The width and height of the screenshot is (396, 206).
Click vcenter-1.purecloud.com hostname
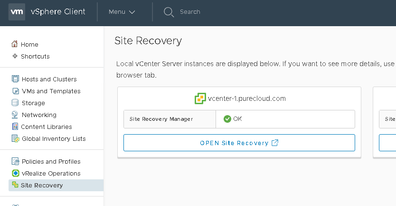(x=247, y=98)
